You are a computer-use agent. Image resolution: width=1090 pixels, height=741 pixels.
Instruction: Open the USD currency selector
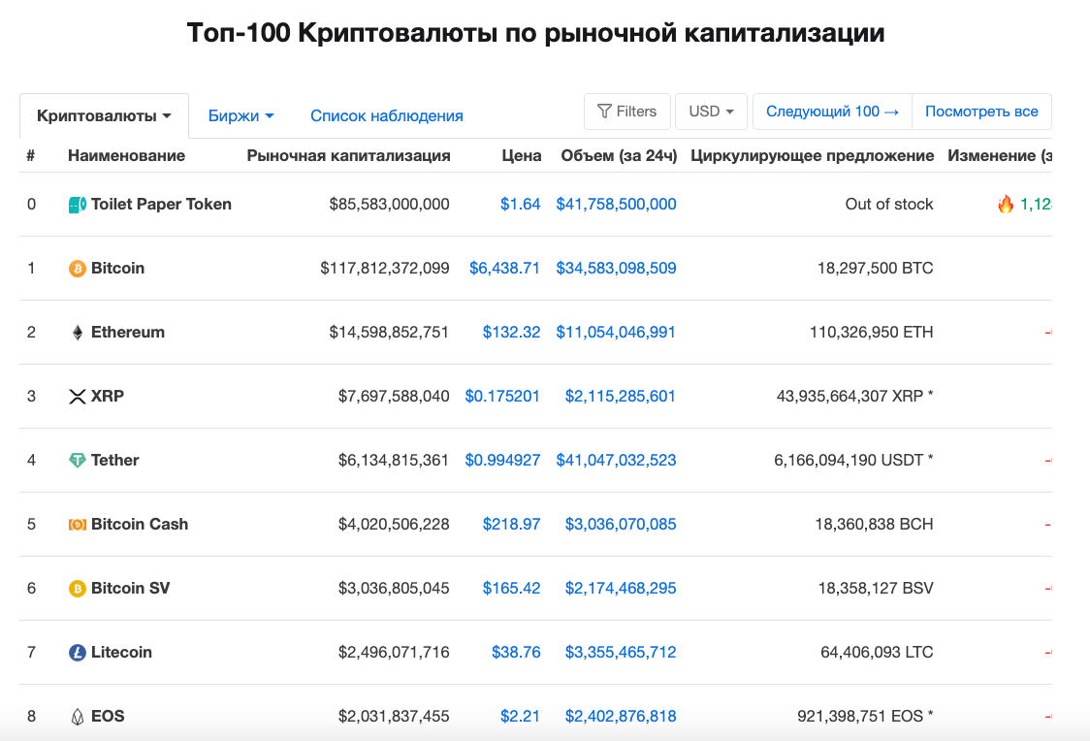pos(711,112)
